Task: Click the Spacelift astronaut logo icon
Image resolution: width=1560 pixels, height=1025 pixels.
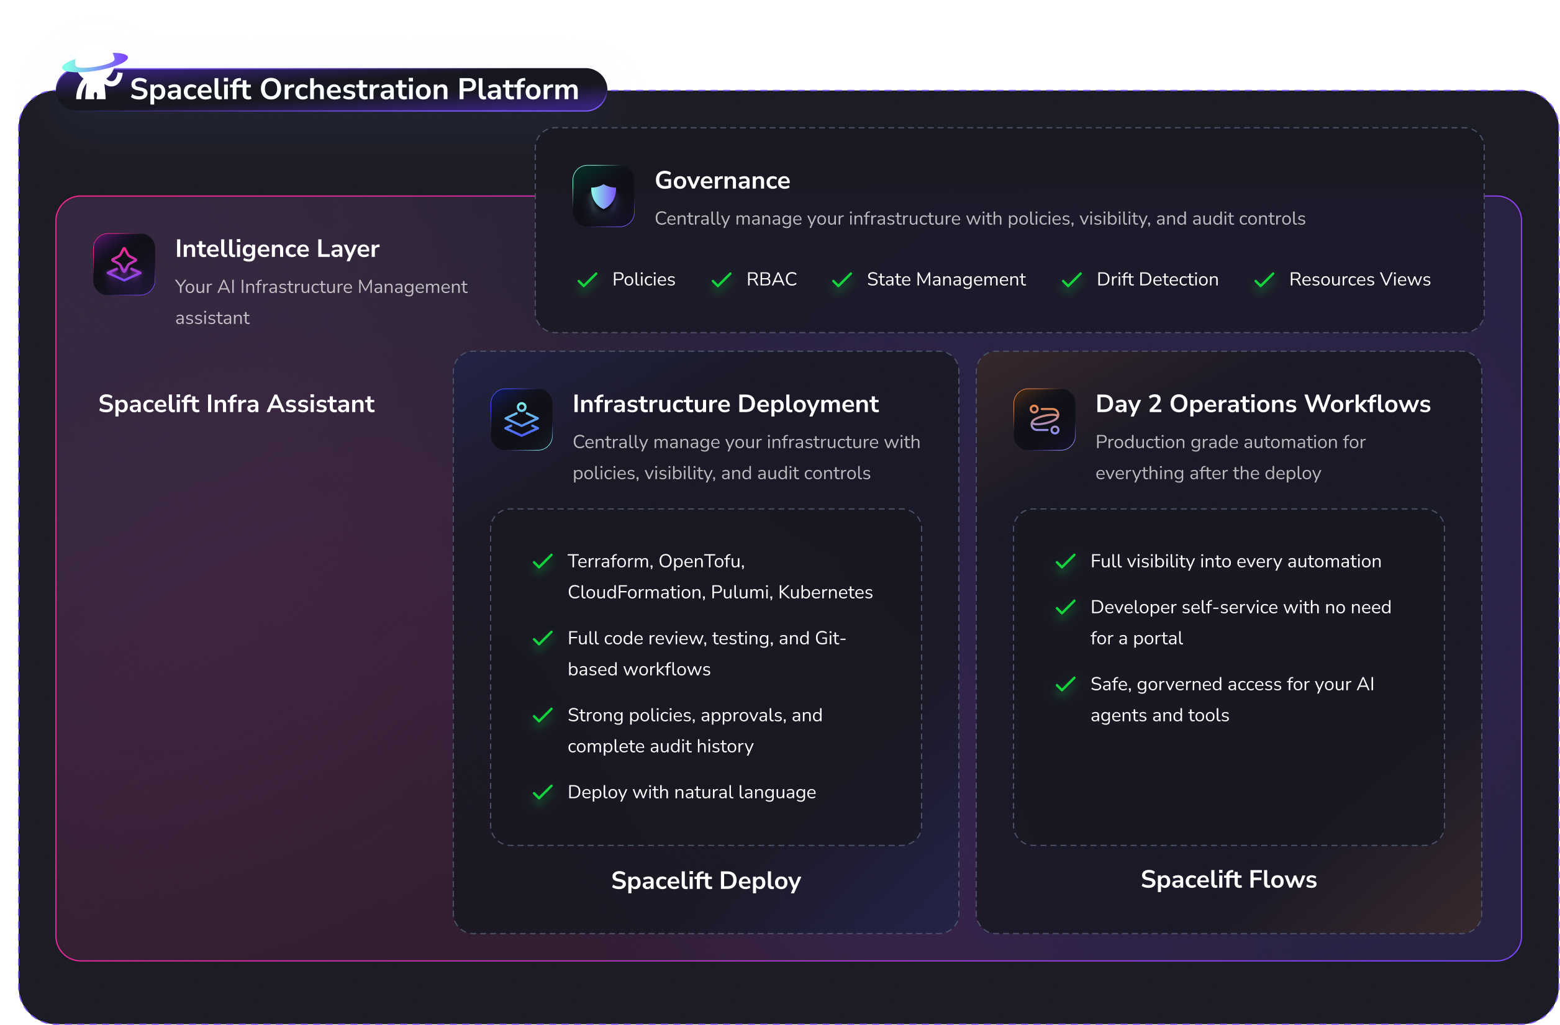Action: [x=95, y=77]
